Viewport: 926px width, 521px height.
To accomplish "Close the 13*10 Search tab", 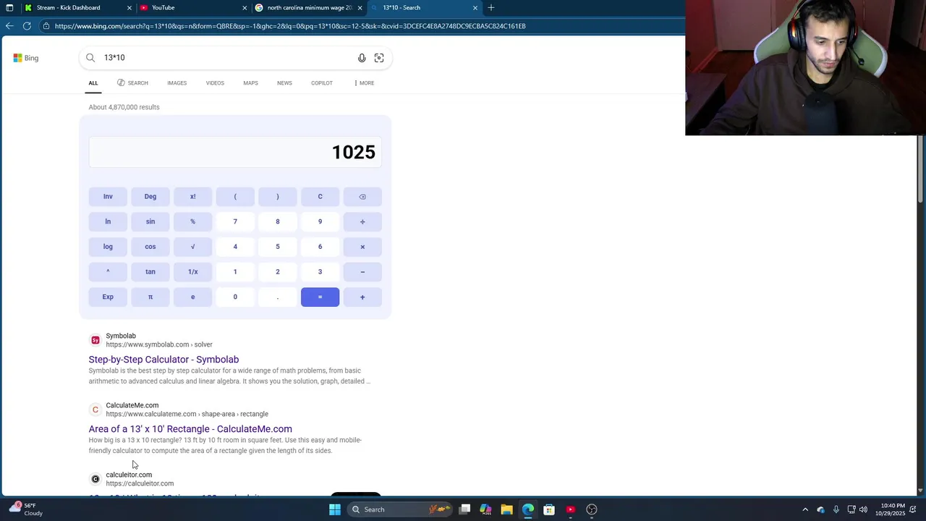I will point(475,8).
